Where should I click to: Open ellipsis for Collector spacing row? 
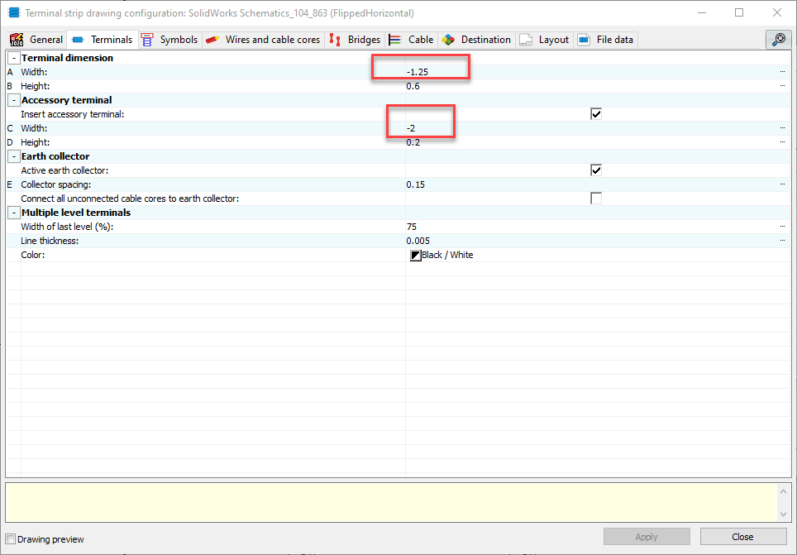click(x=782, y=184)
